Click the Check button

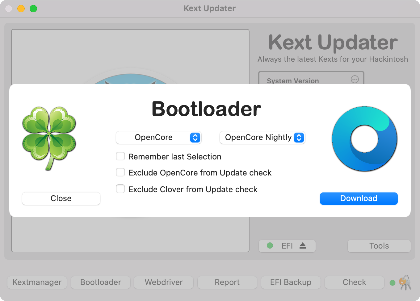[355, 282]
